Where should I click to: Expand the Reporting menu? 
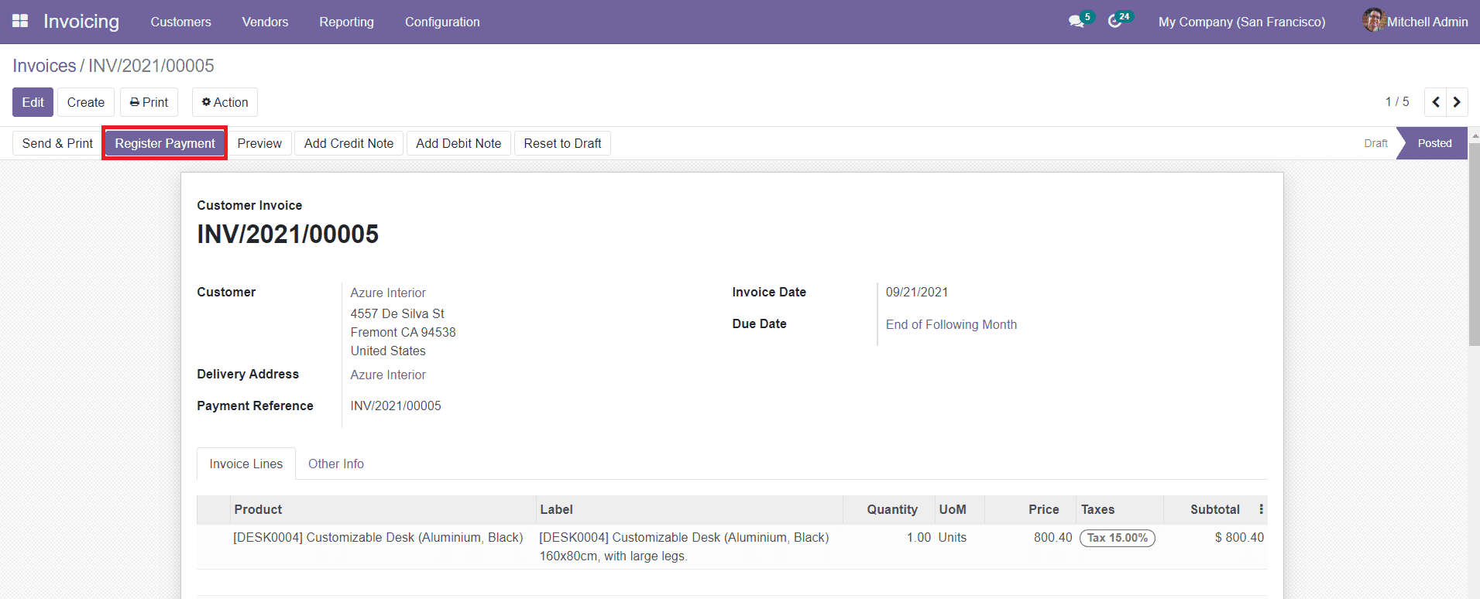tap(346, 22)
